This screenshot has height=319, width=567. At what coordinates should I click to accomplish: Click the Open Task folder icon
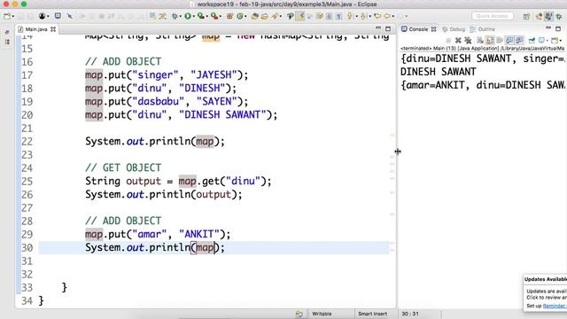point(264,16)
